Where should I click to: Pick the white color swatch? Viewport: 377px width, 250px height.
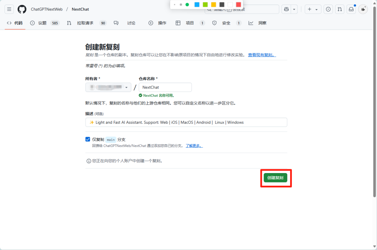[x=230, y=5]
